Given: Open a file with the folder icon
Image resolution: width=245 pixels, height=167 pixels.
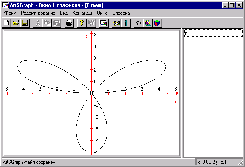Looking at the screenshot, I should pos(16,23).
